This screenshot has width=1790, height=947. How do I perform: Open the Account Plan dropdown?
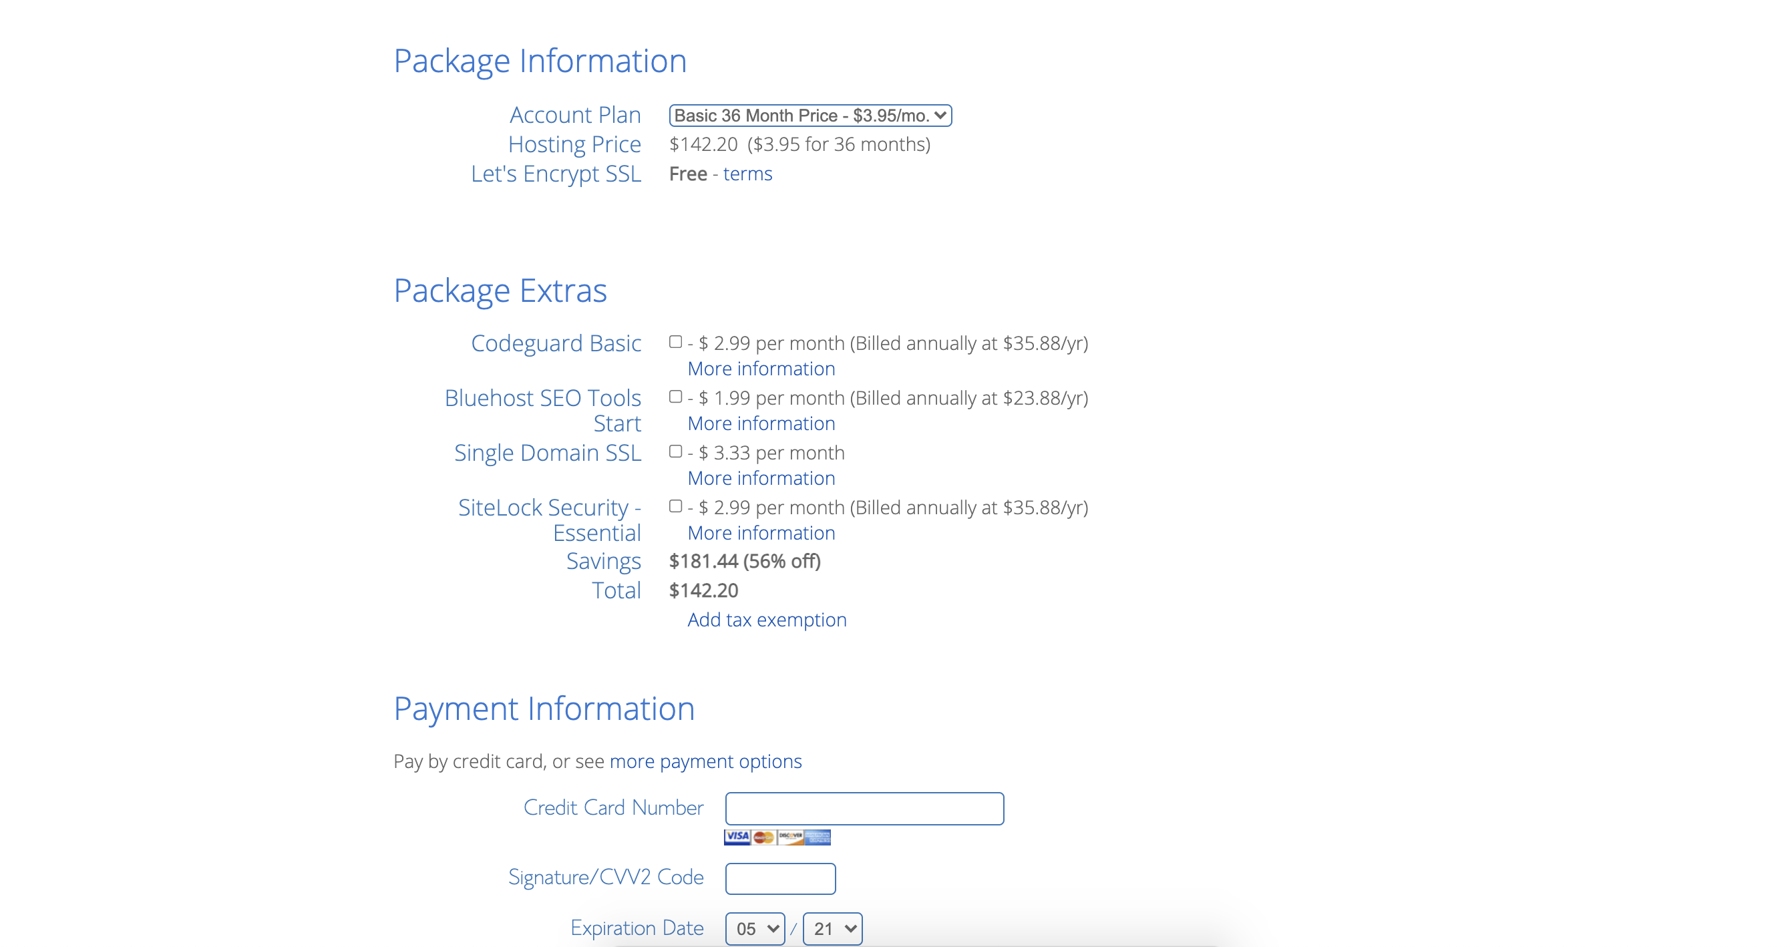pyautogui.click(x=810, y=116)
